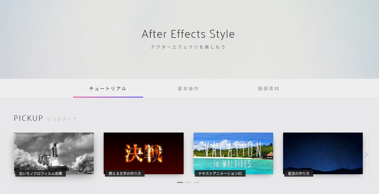Click the next carousel arrow
The width and height of the screenshot is (379, 194).
coord(366,154)
